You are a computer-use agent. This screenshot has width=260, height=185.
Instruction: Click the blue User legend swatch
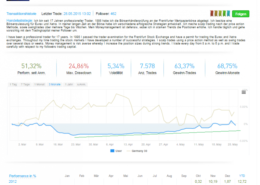click(112, 151)
